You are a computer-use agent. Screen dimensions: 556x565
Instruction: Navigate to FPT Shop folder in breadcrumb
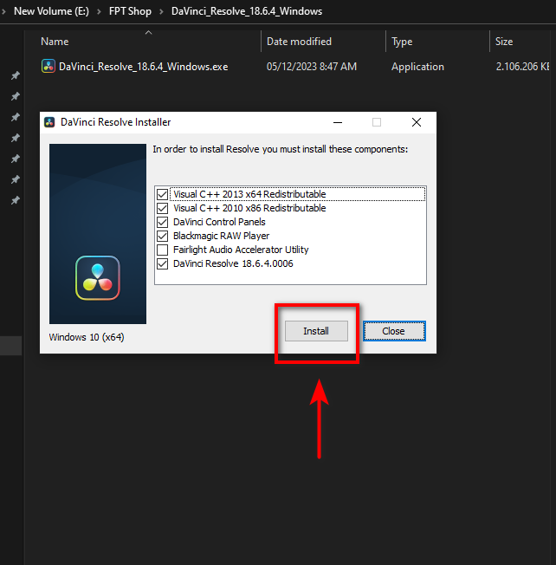130,11
